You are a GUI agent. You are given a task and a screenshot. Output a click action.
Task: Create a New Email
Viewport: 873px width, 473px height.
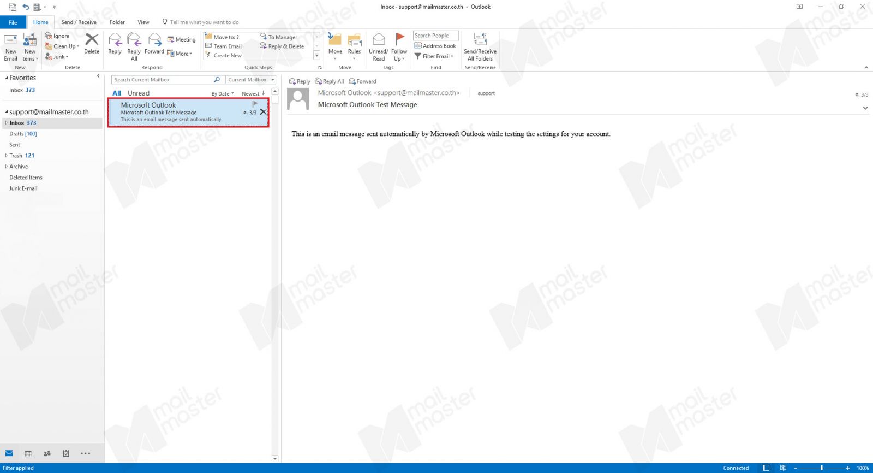point(11,47)
